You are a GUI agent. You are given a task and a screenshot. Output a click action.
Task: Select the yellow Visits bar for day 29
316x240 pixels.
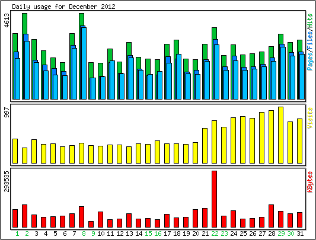click(280, 135)
